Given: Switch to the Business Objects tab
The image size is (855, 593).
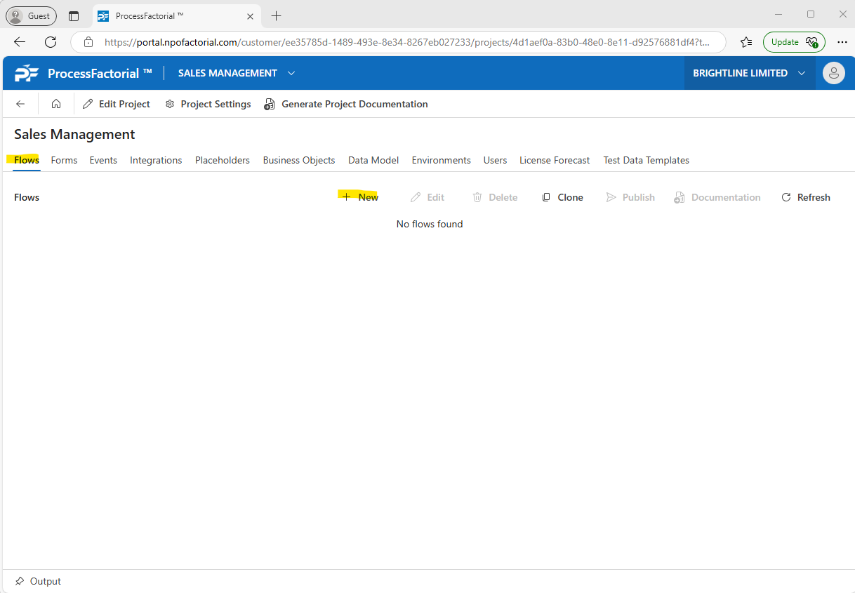Looking at the screenshot, I should point(299,160).
